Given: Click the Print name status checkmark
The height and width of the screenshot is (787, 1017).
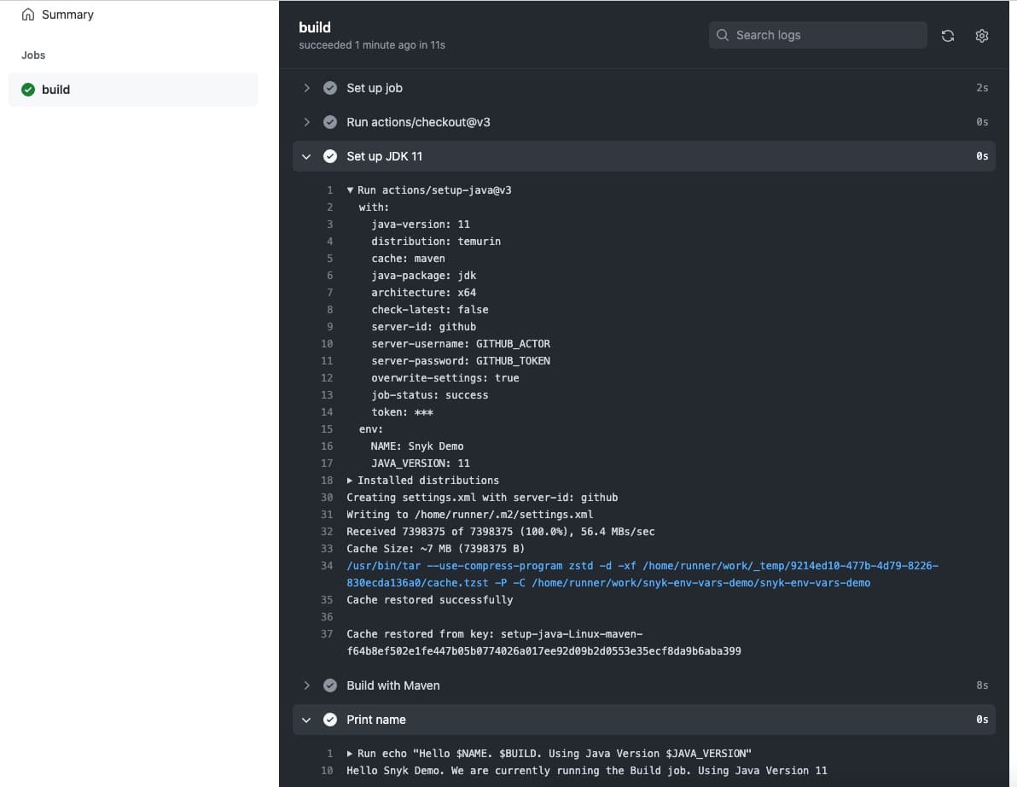Looking at the screenshot, I should point(330,720).
